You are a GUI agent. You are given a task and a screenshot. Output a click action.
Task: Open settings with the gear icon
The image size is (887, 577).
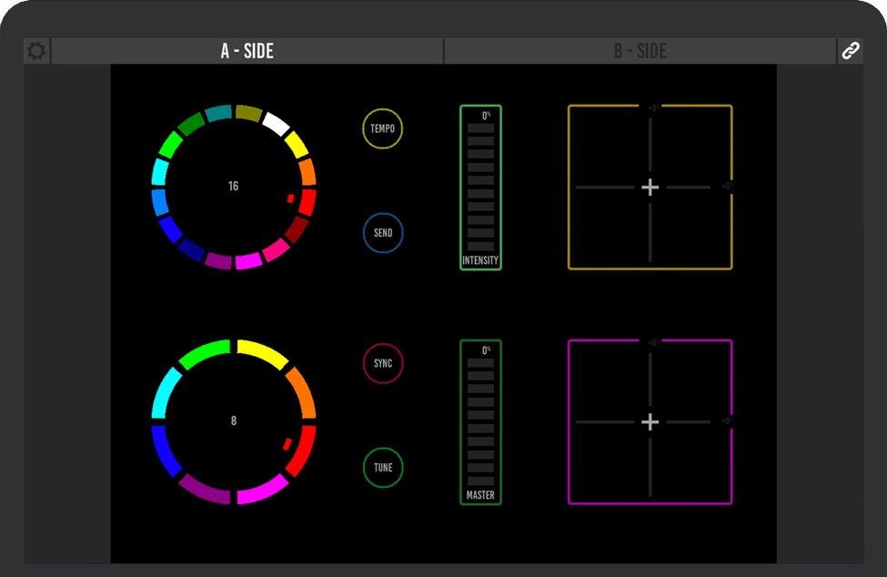click(36, 51)
